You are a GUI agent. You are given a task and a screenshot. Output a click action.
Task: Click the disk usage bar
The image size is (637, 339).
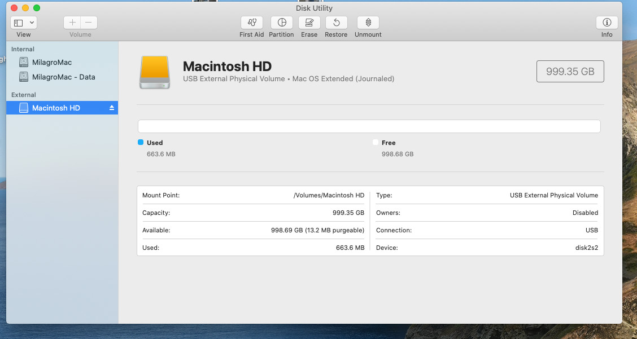369,126
